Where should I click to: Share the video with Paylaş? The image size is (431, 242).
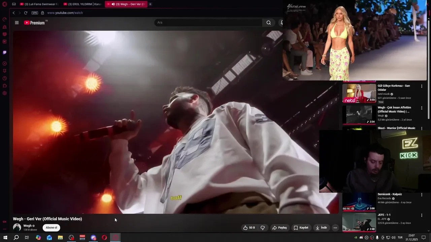click(279, 228)
